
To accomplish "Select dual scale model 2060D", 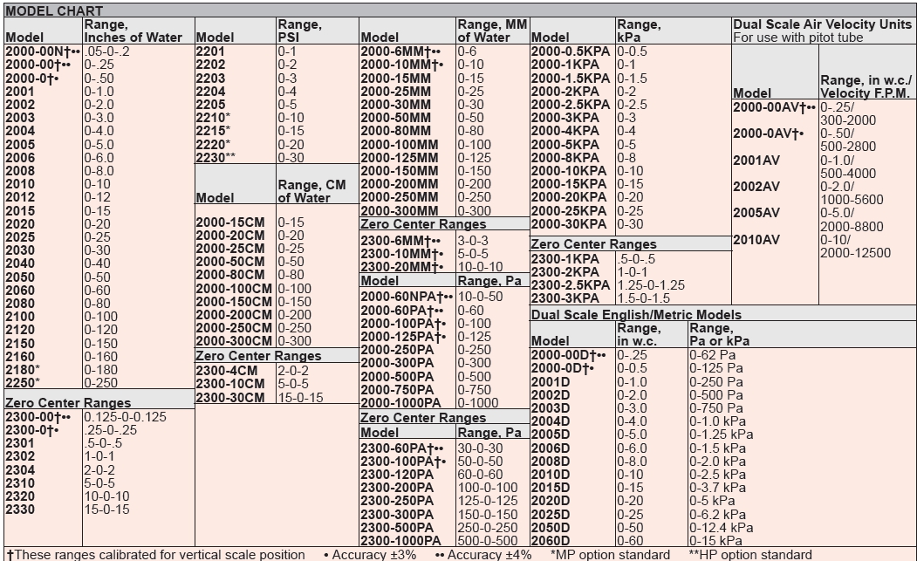I will click(550, 541).
